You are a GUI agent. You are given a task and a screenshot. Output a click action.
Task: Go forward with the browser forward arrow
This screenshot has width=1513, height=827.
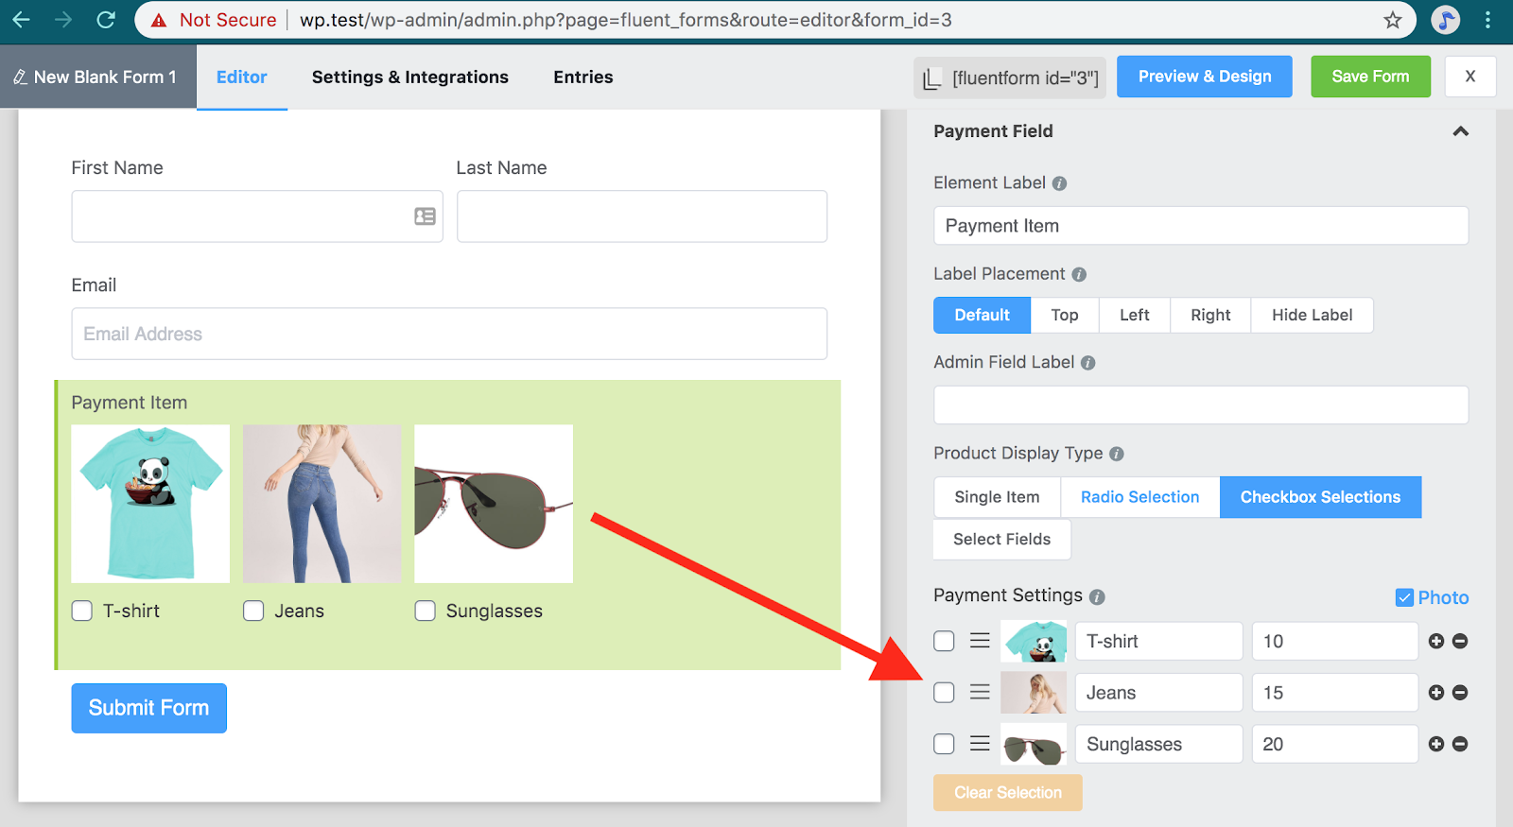coord(63,20)
